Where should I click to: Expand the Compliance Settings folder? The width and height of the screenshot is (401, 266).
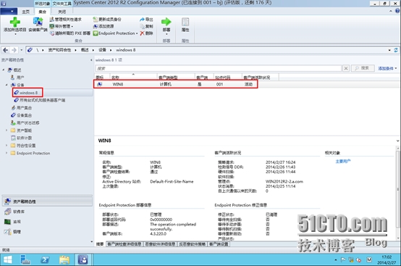pyautogui.click(x=7, y=146)
